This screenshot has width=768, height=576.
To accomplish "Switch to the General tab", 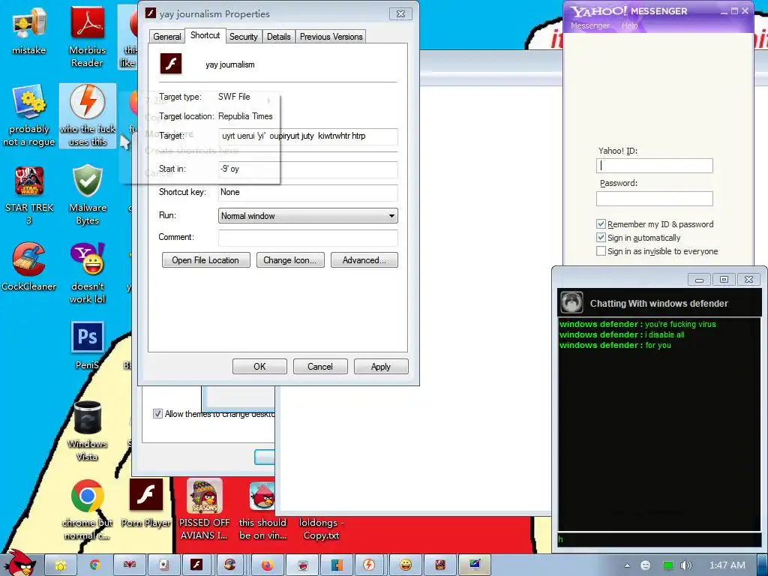I will coord(167,37).
